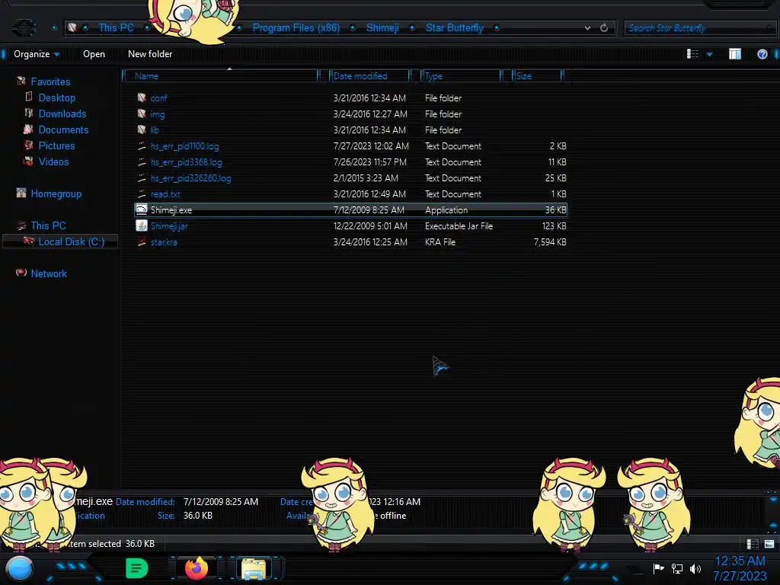This screenshot has height=585, width=780.
Task: Select the Shimeji.jar file name
Action: pyautogui.click(x=169, y=225)
